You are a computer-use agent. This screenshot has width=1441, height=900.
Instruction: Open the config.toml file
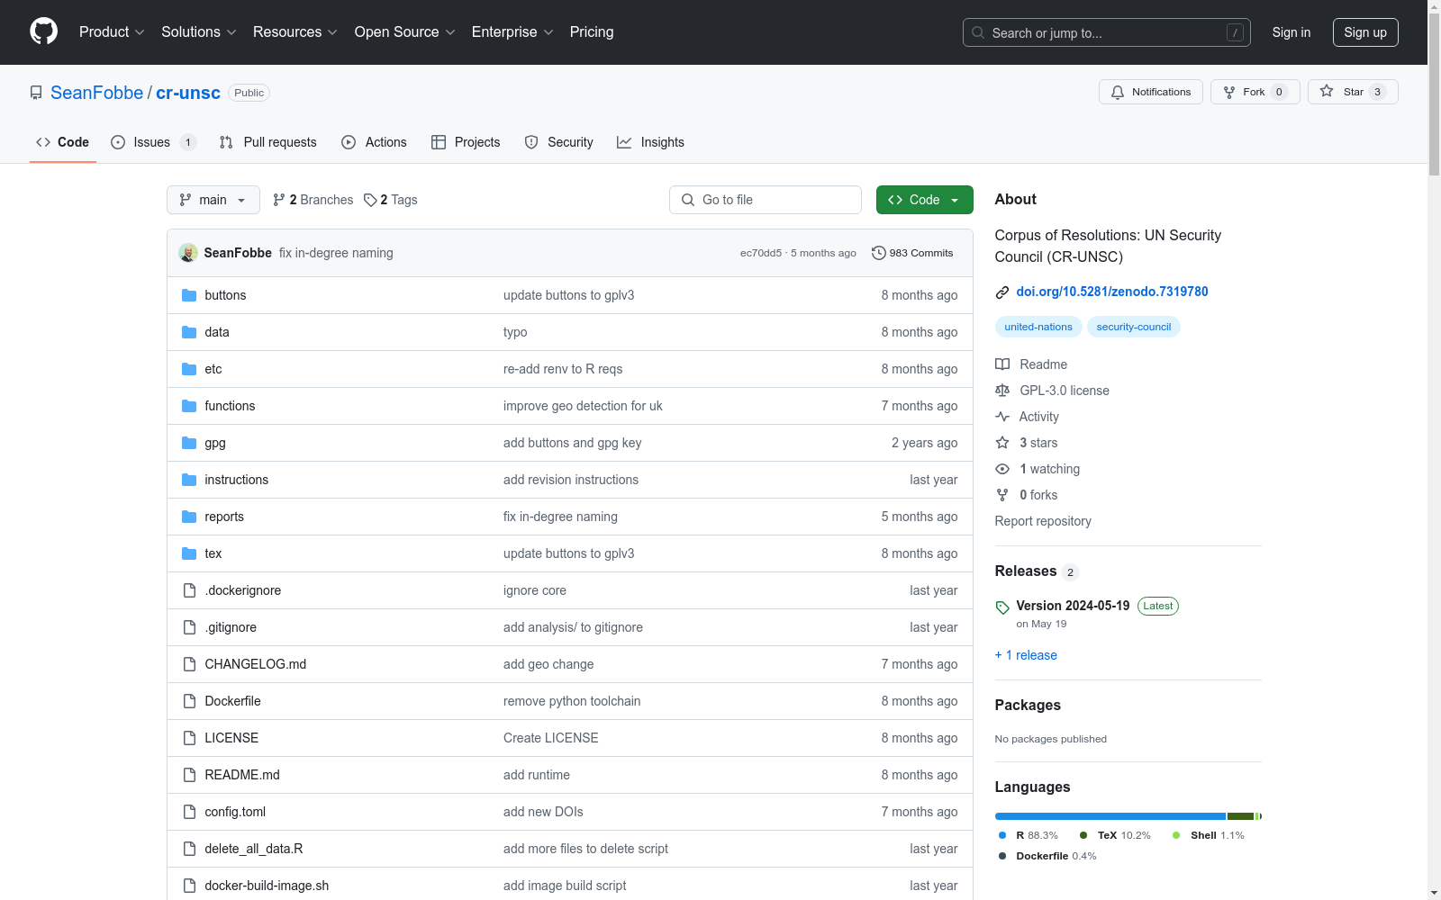235,812
